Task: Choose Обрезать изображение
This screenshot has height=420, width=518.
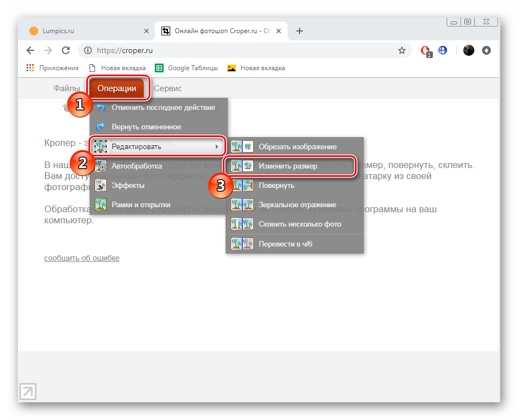Action: (294, 146)
